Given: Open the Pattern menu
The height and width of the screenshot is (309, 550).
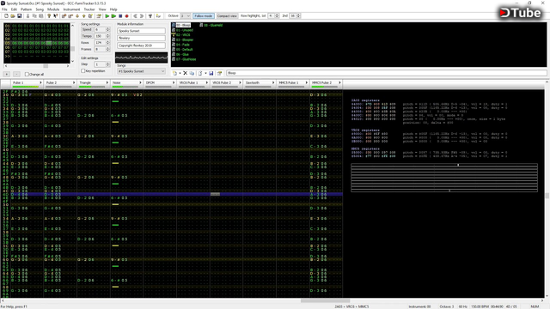Looking at the screenshot, I should point(27,9).
